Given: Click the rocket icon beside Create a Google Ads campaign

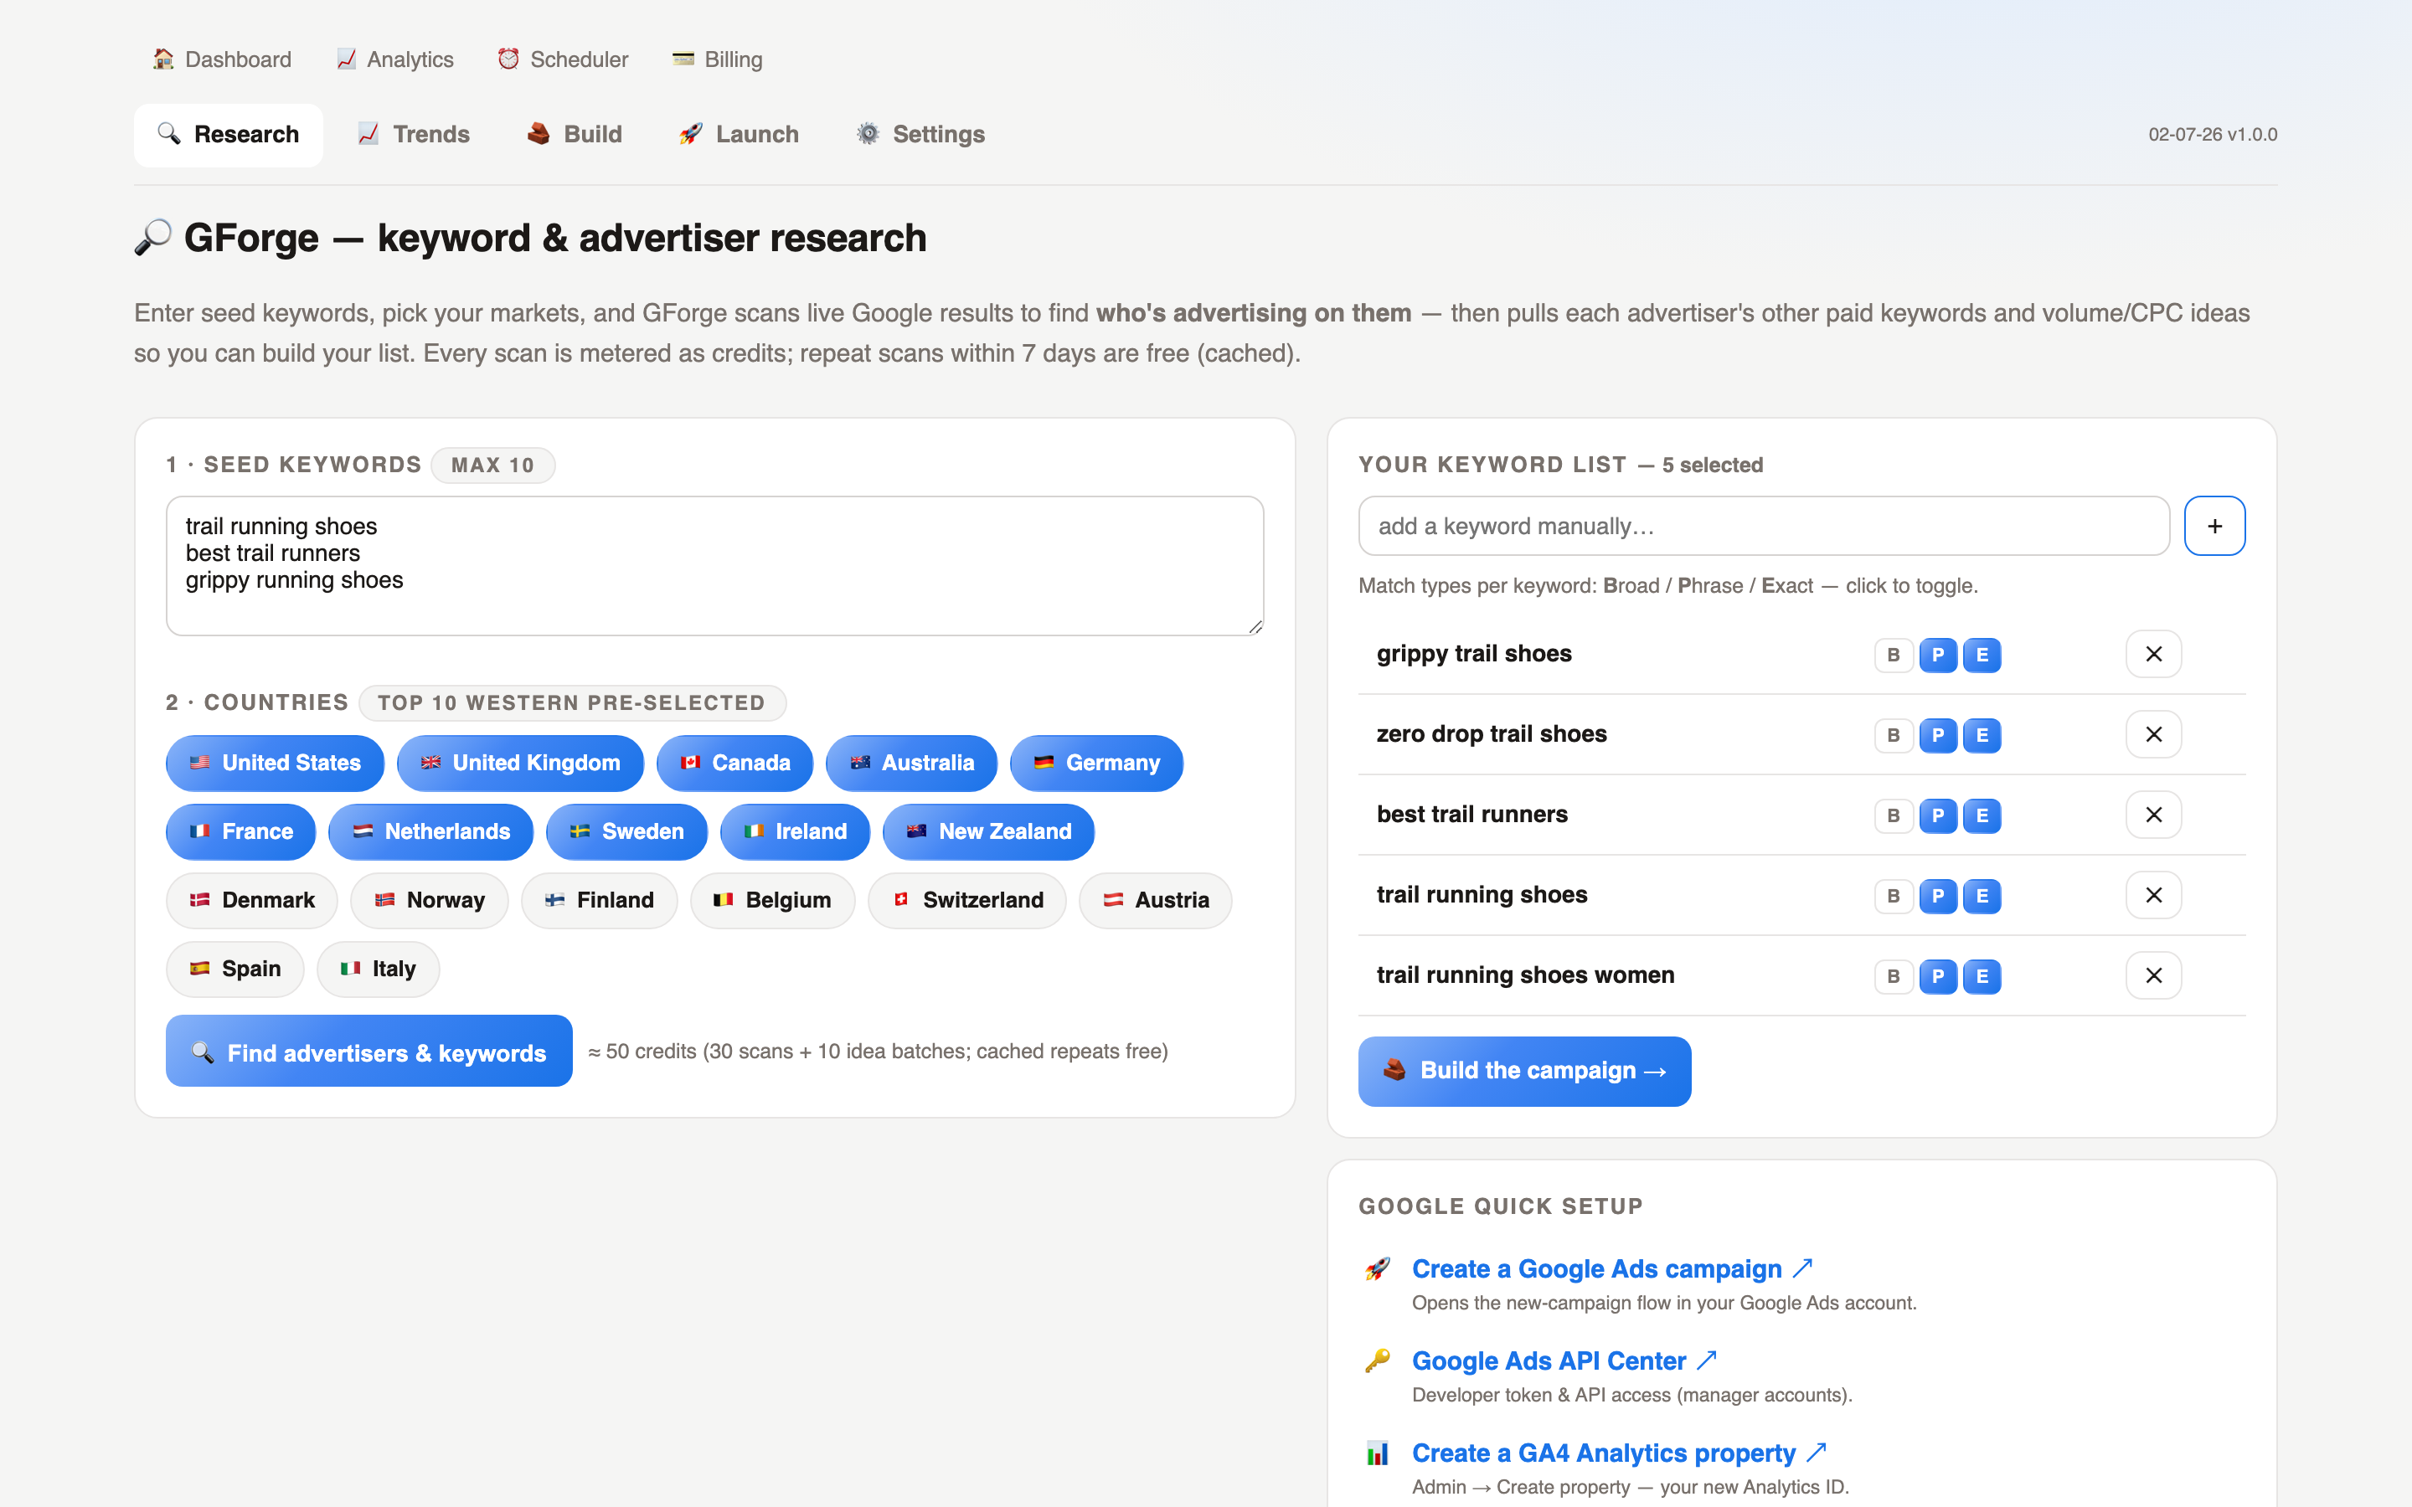Looking at the screenshot, I should [1378, 1270].
